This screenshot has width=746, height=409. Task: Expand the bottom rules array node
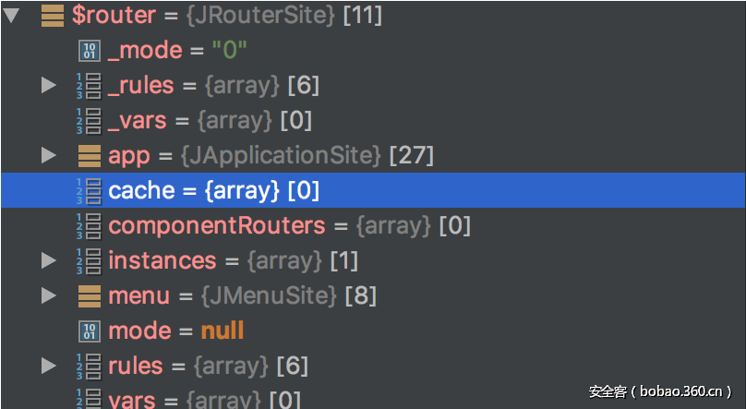(49, 367)
